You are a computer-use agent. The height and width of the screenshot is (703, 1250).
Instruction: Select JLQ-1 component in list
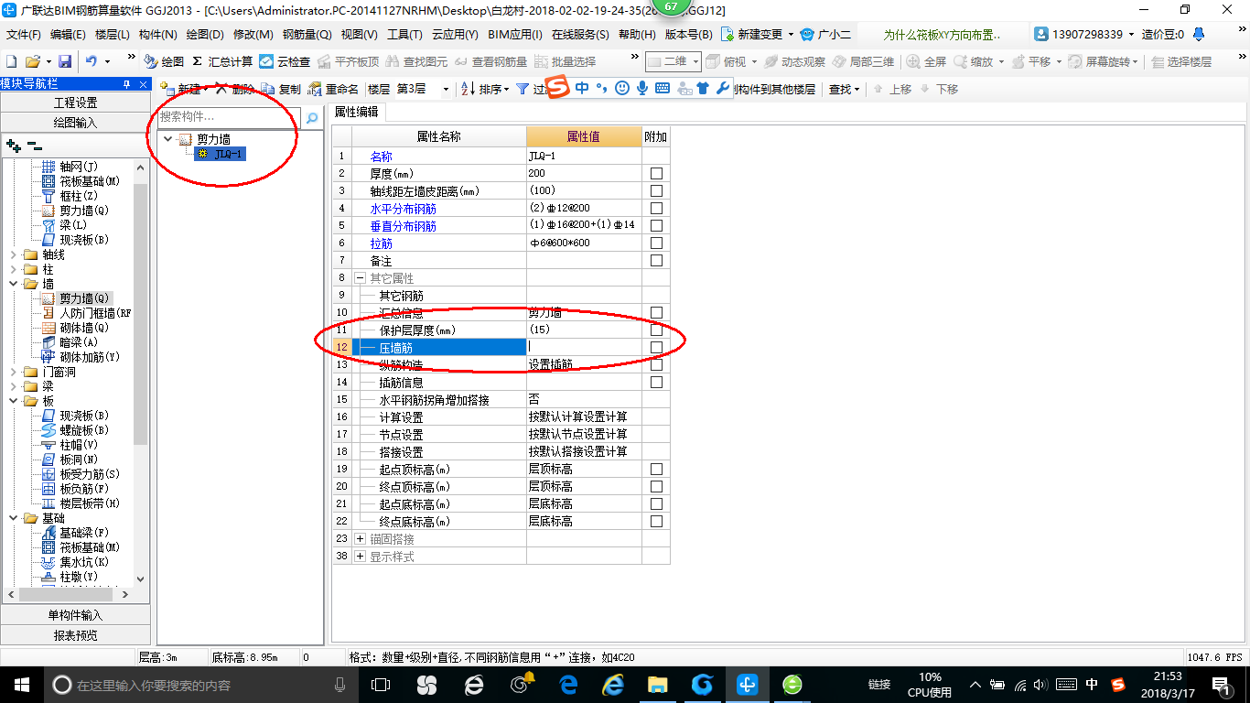click(x=221, y=155)
